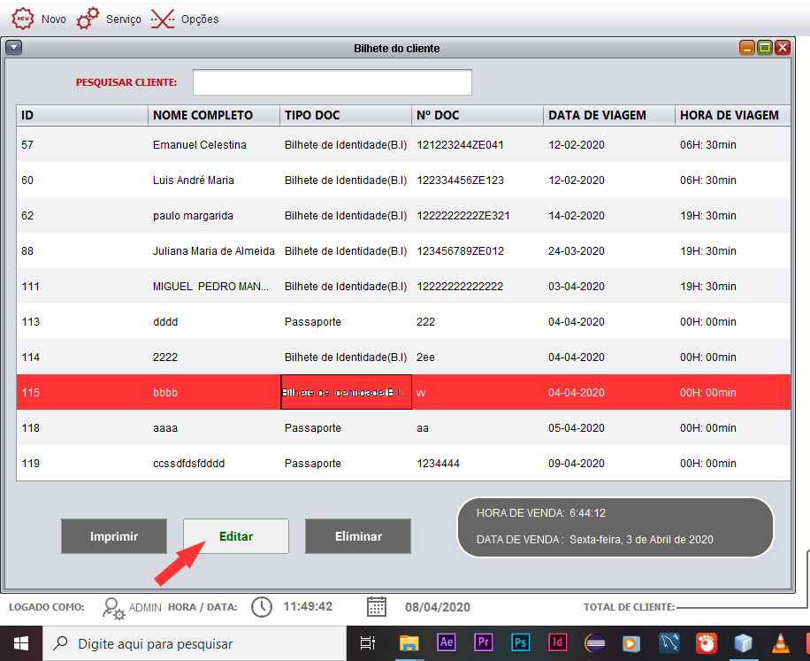The image size is (810, 661).
Task: Open File Explorer folder in taskbar
Action: (409, 643)
